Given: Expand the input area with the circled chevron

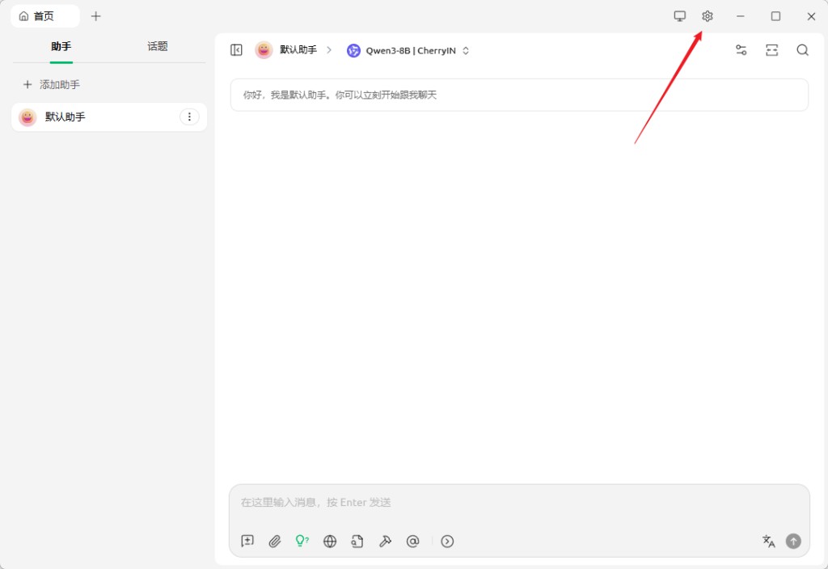Looking at the screenshot, I should pyautogui.click(x=447, y=541).
